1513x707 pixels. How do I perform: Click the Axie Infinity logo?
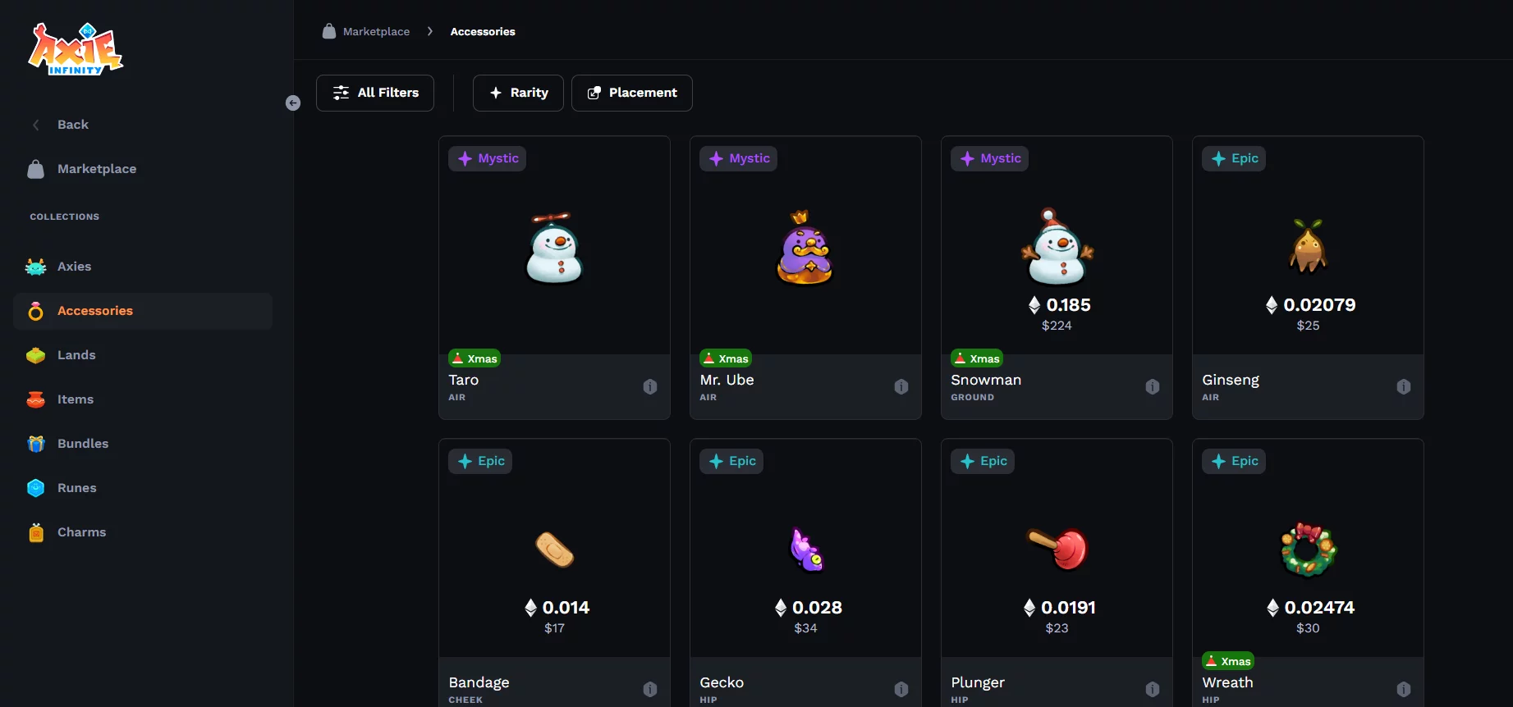(x=76, y=49)
